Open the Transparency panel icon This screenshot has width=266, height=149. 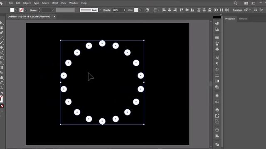[217, 87]
